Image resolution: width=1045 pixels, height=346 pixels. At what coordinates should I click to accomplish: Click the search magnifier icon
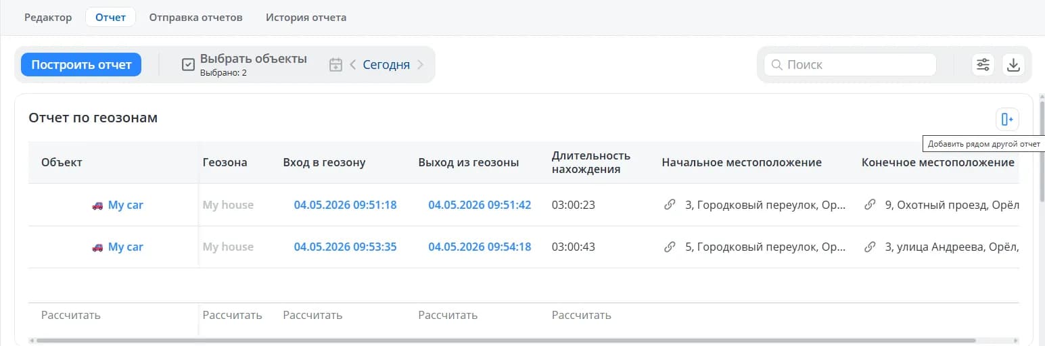[x=777, y=65]
